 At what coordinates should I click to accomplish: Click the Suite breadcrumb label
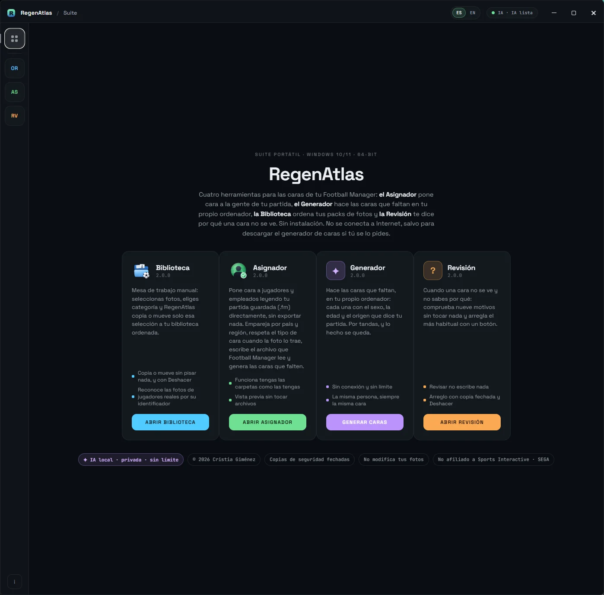[70, 13]
